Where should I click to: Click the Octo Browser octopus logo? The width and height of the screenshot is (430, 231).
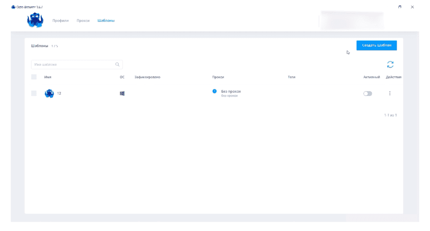35,20
